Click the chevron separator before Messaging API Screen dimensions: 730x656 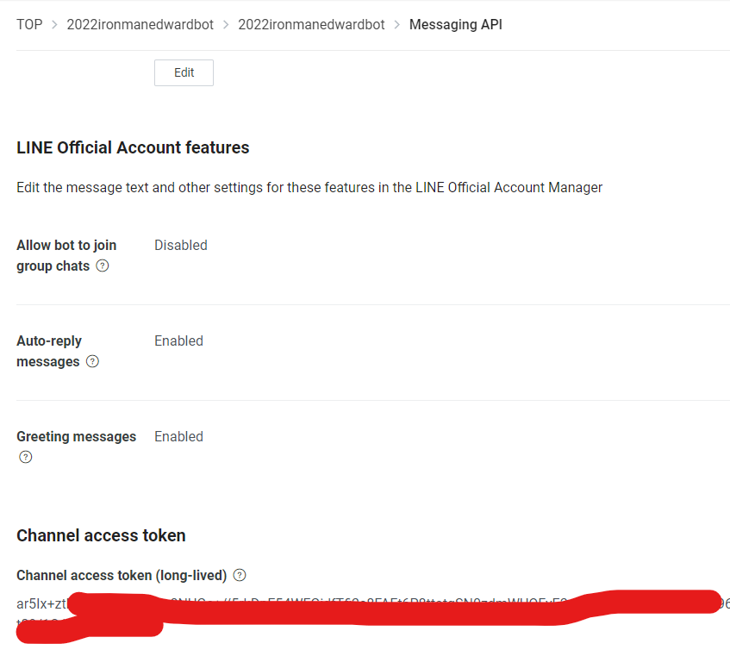[x=397, y=24]
